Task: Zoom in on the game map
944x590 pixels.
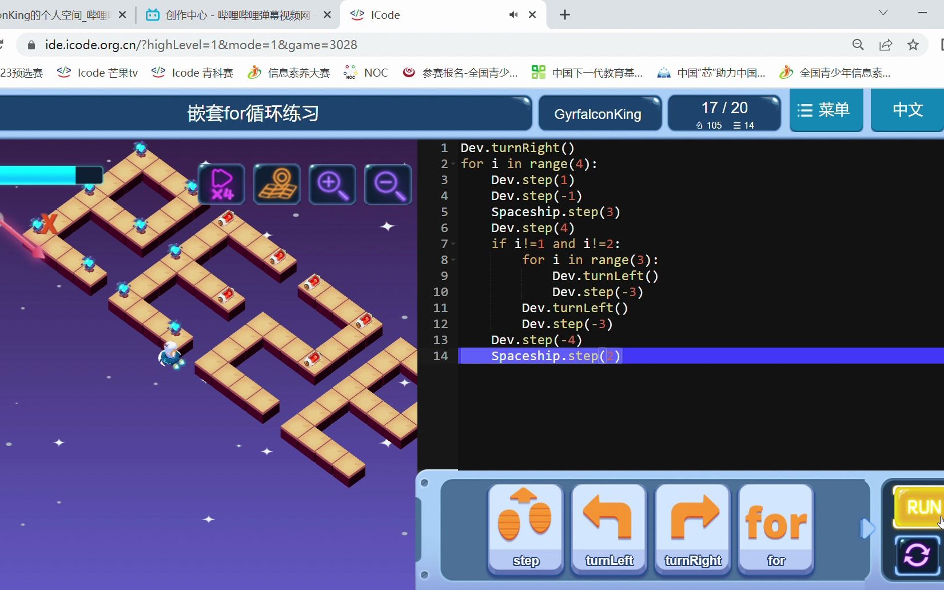Action: 332,184
